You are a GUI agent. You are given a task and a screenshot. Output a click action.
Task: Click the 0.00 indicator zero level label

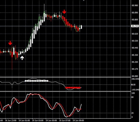133,85
